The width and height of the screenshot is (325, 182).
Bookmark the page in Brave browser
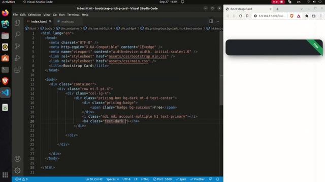[x=247, y=16]
